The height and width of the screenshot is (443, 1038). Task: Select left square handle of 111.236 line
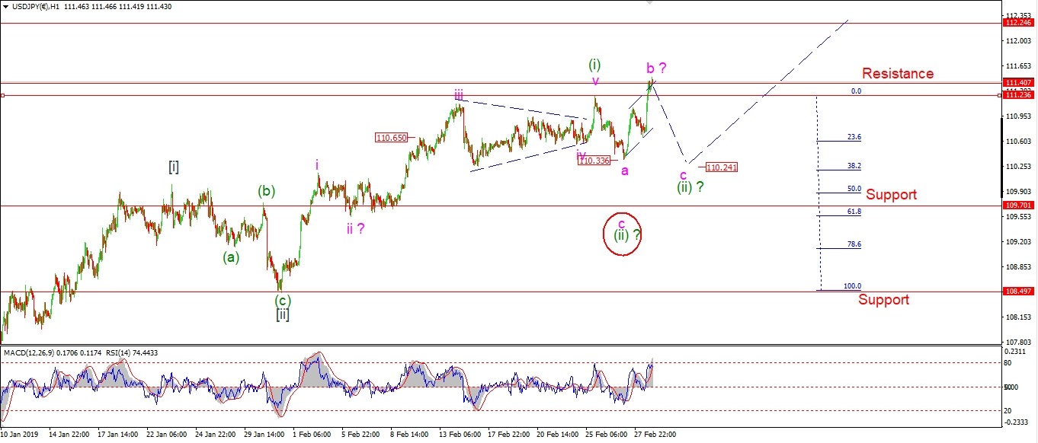[2, 95]
